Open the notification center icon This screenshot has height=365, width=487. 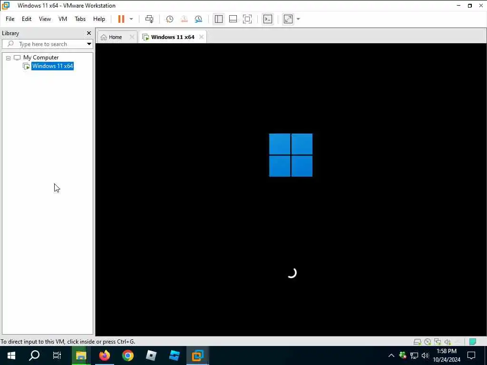pos(471,355)
